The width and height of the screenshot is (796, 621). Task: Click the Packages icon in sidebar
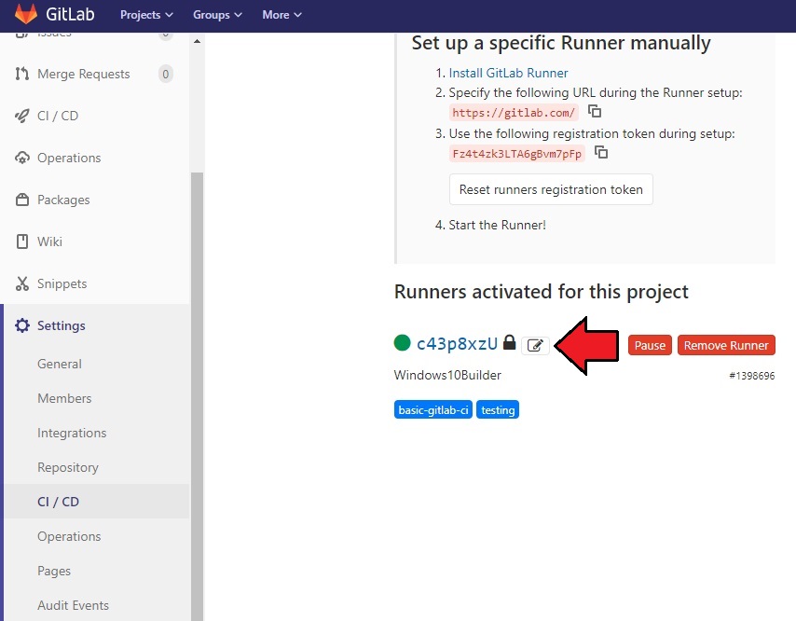point(22,200)
